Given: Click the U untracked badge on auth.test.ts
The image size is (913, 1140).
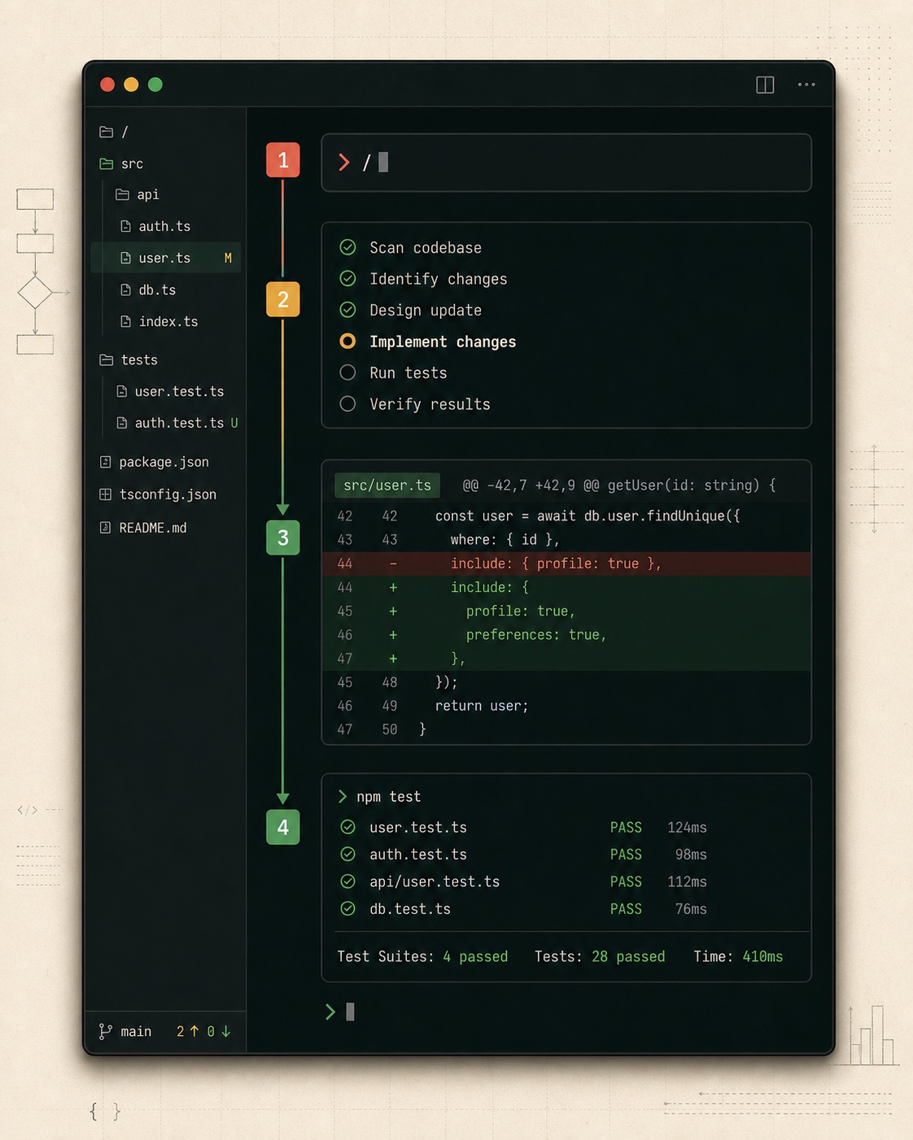Looking at the screenshot, I should tap(234, 423).
